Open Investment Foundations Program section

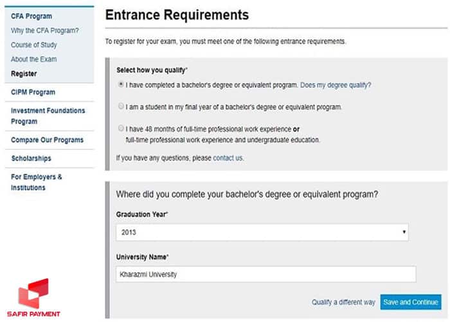[48, 116]
